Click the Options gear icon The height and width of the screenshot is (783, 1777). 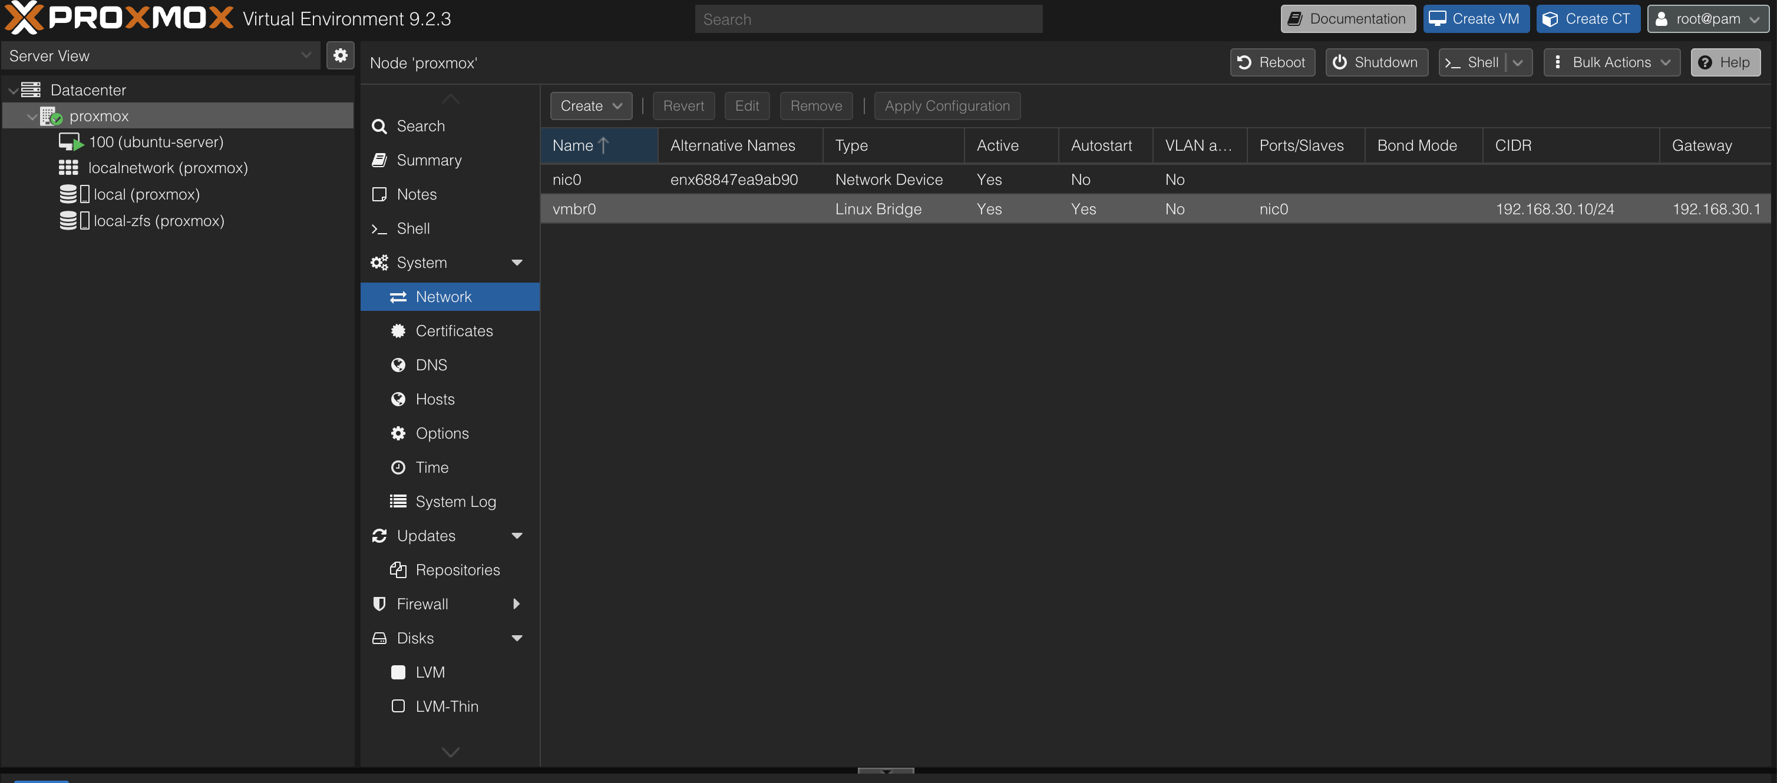[398, 433]
